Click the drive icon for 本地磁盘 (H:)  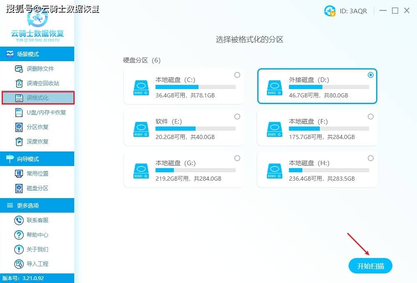(x=275, y=171)
